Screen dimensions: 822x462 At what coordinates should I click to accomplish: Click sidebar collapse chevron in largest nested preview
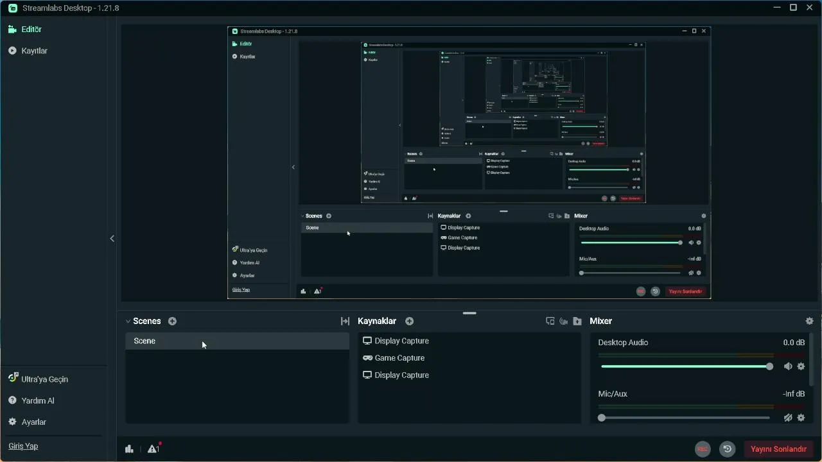click(293, 167)
